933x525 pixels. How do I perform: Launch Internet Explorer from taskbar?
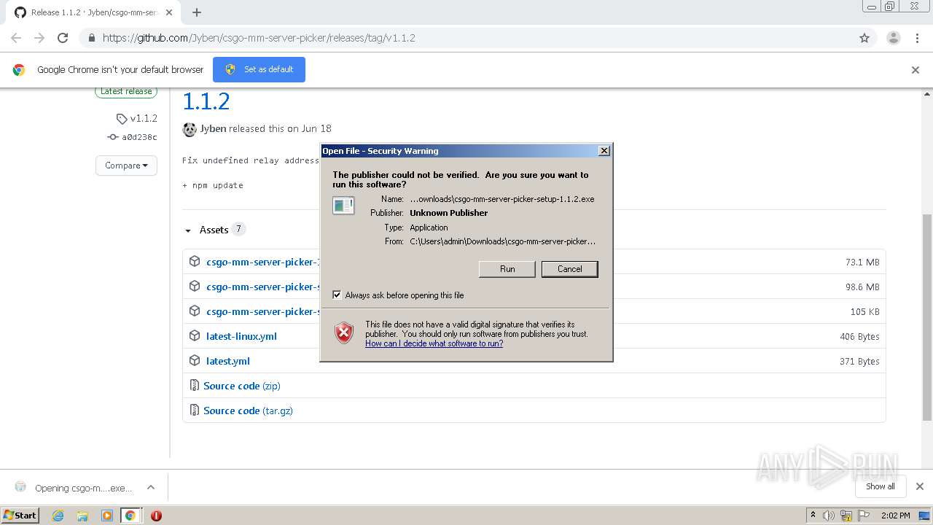click(x=58, y=516)
